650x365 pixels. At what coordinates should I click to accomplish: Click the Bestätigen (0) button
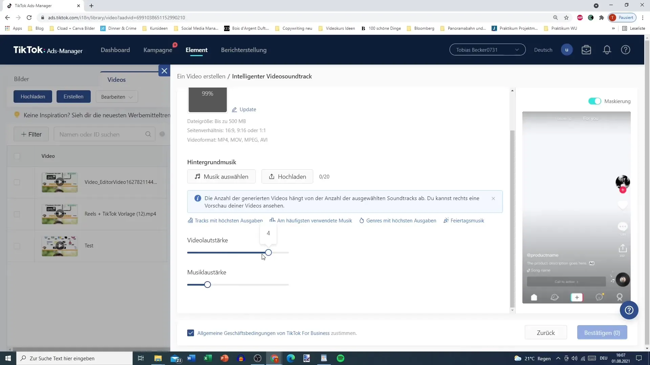click(x=602, y=333)
